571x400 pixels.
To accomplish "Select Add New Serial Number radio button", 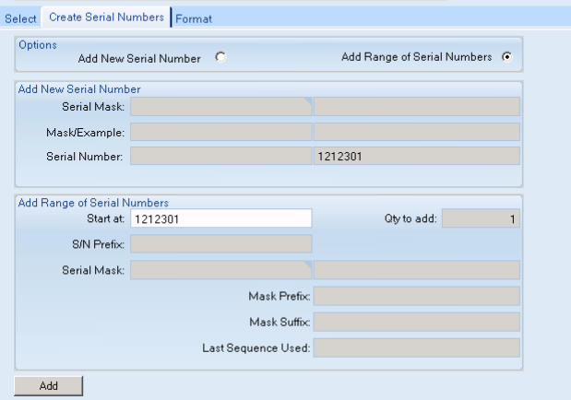I will (x=220, y=57).
